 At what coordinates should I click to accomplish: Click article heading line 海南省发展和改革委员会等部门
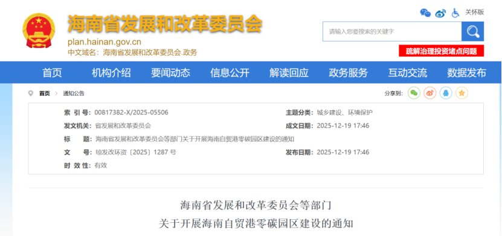pos(256,206)
